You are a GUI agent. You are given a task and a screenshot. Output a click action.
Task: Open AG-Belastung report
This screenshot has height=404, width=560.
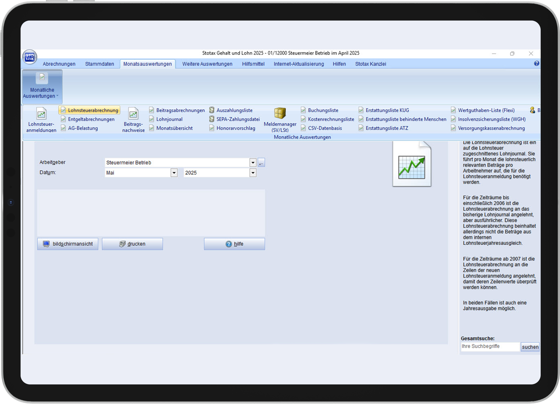tap(79, 128)
